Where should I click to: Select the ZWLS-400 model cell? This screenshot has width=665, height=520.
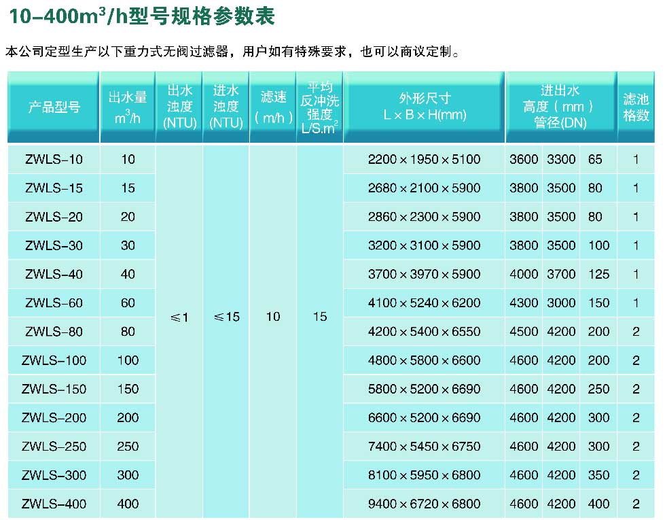point(54,504)
